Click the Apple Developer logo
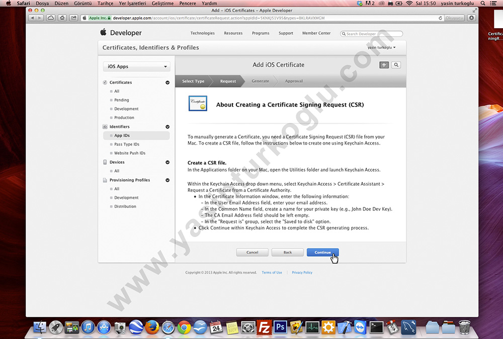The width and height of the screenshot is (503, 339). tap(121, 33)
